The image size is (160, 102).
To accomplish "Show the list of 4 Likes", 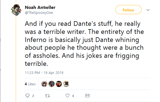I will pyautogui.click(x=30, y=84).
